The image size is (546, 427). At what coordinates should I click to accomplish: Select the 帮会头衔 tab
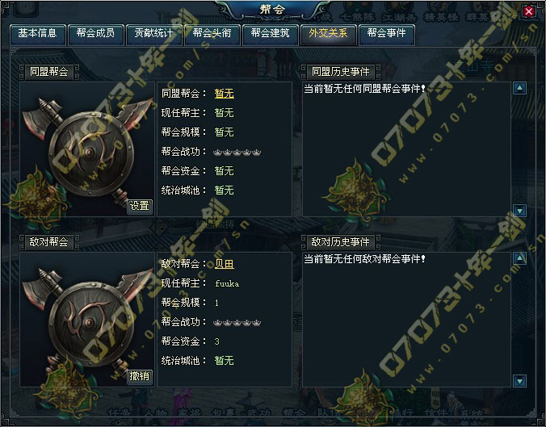(x=212, y=34)
